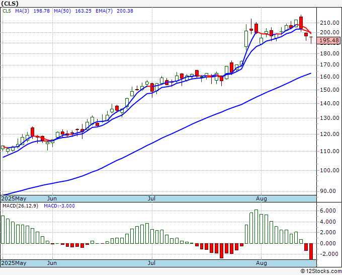Click the -2.000 MACD axis label
This screenshot has width=342, height=275.
pyautogui.click(x=328, y=254)
